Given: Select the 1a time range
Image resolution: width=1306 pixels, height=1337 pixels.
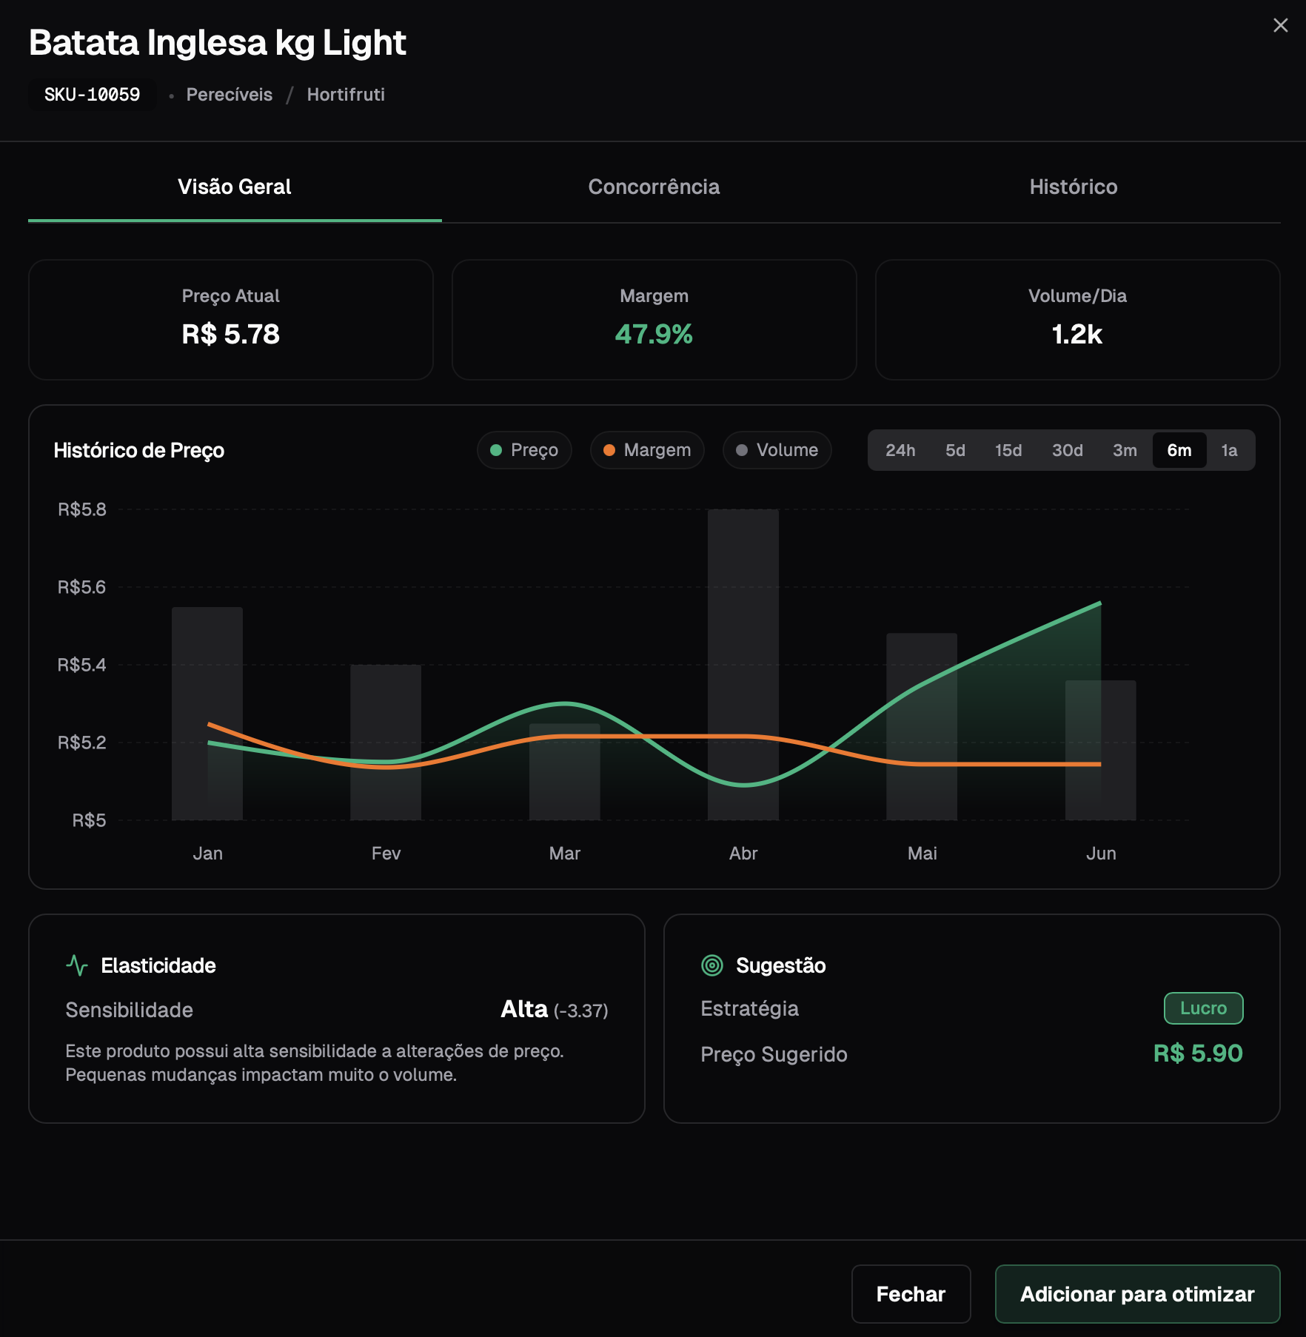Looking at the screenshot, I should pyautogui.click(x=1230, y=449).
